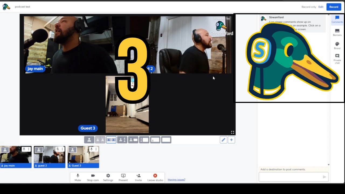Click the Edit link near Record only
345x194 pixels.
pos(321,7)
